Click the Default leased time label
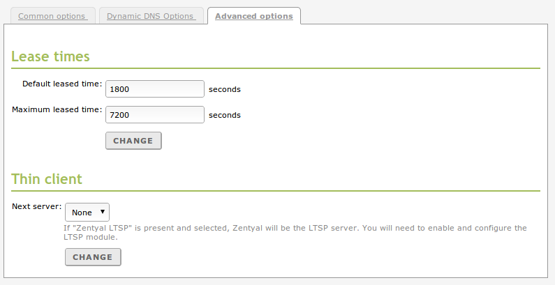Screen dimensions: 555x285 tap(62, 84)
